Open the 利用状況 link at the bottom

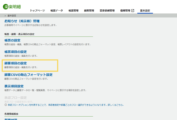tap(11, 119)
